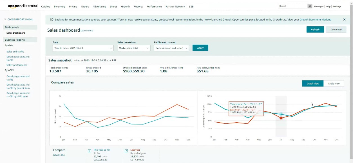The height and width of the screenshot is (163, 353).
Task: Select Sales Dashboard in the sidebar
Action: click(x=16, y=33)
